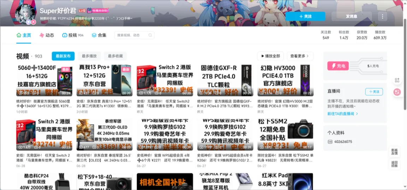This screenshot has width=407, height=190.
Task: Click the 新版反馈 feedback button
Action: coord(394,152)
